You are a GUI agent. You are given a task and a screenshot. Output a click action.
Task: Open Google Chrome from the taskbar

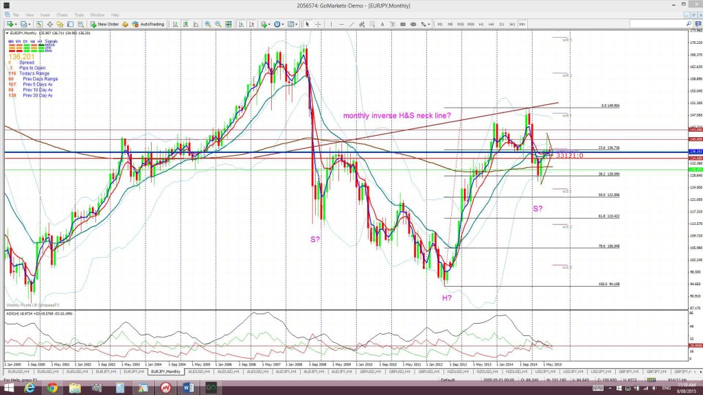(52, 388)
